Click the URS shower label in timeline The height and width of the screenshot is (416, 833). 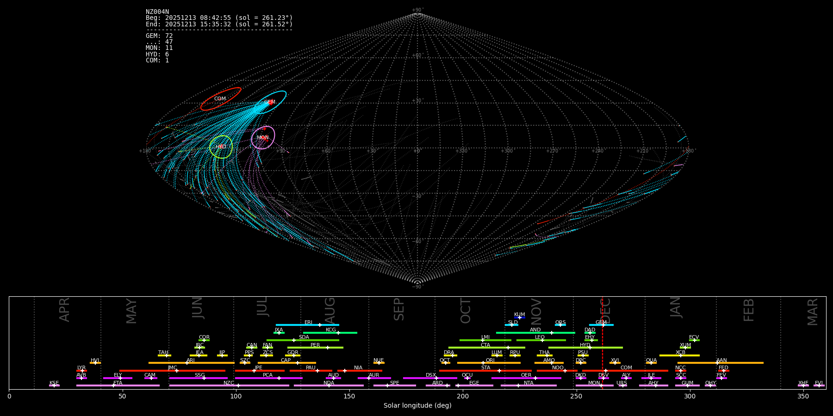coord(622,383)
